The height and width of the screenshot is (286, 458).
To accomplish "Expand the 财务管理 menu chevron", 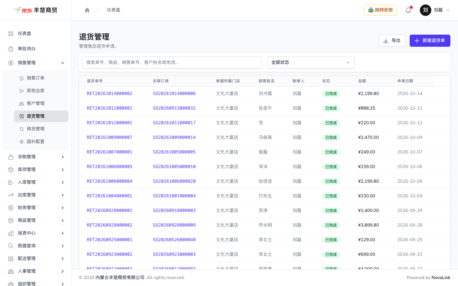I will pos(63,208).
